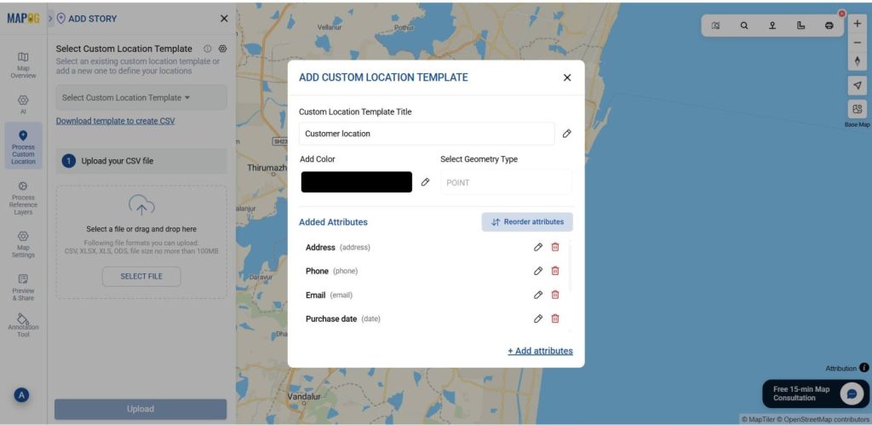Click the 'Added Attributes' heading
872x425 pixels.
click(x=333, y=222)
